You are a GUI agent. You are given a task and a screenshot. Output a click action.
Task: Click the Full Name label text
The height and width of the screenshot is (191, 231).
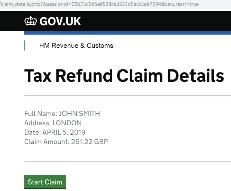point(40,114)
